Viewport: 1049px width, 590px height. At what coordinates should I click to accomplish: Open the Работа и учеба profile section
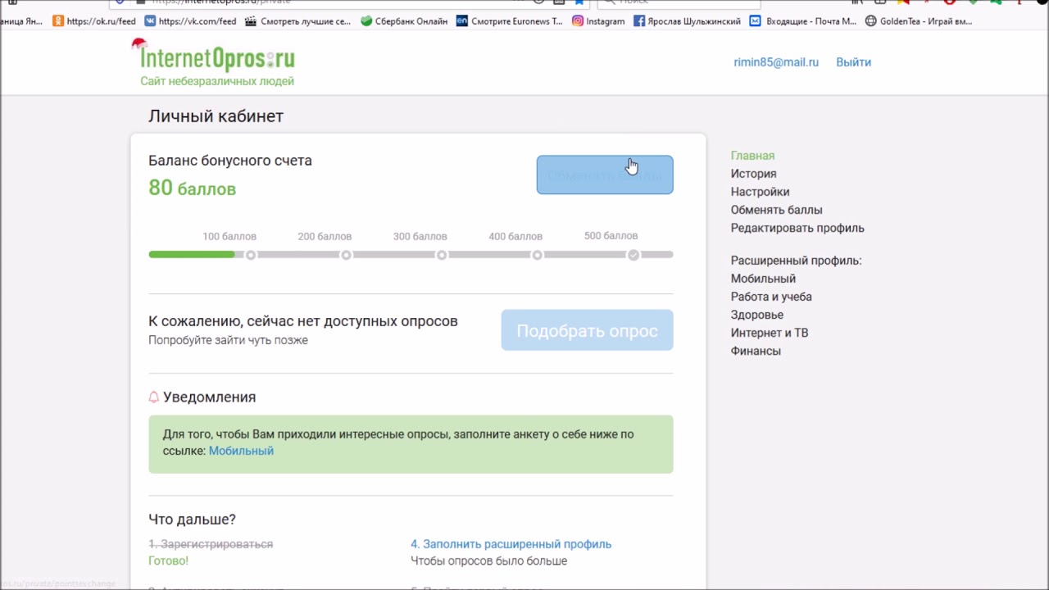pyautogui.click(x=771, y=297)
